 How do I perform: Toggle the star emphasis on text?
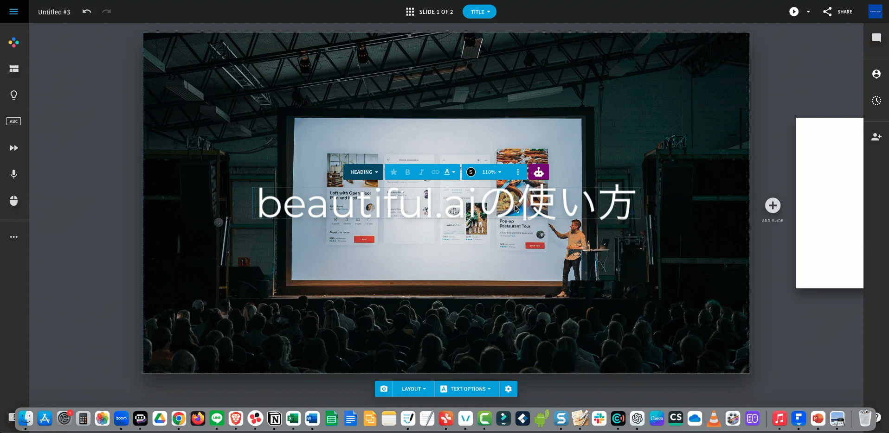click(393, 172)
